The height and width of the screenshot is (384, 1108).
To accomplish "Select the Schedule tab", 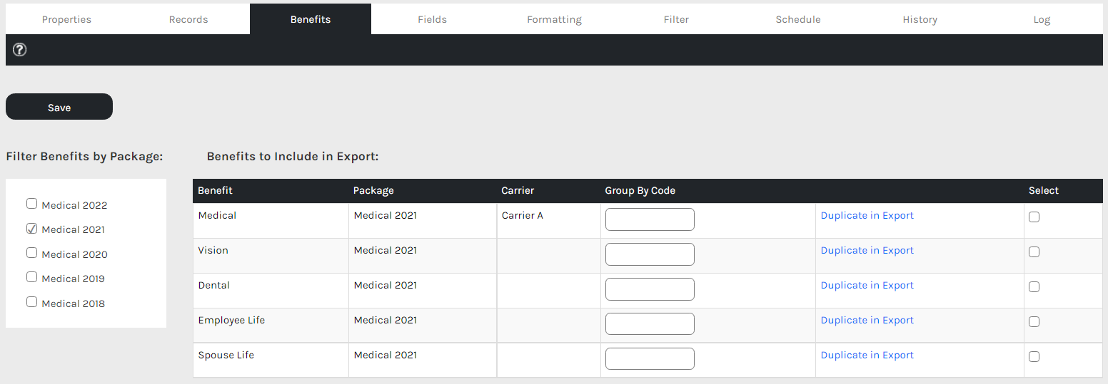I will coord(797,19).
